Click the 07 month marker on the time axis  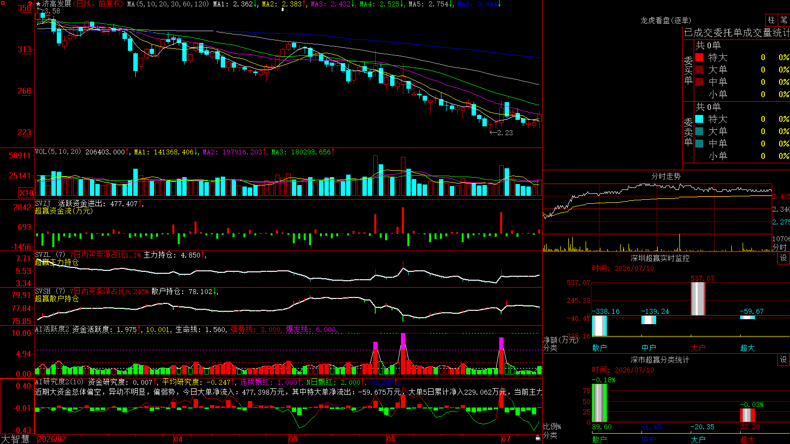506,439
